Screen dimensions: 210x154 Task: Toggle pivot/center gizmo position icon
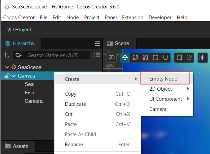tap(179, 58)
